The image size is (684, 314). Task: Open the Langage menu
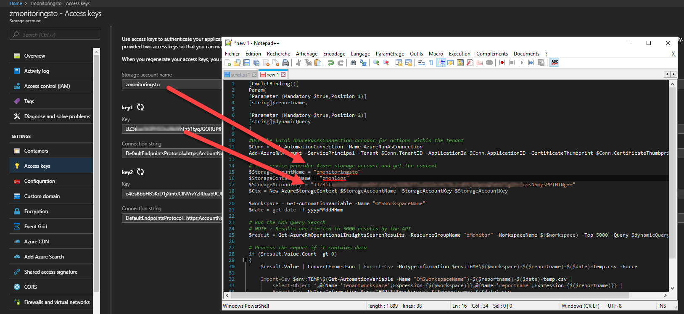(x=360, y=54)
